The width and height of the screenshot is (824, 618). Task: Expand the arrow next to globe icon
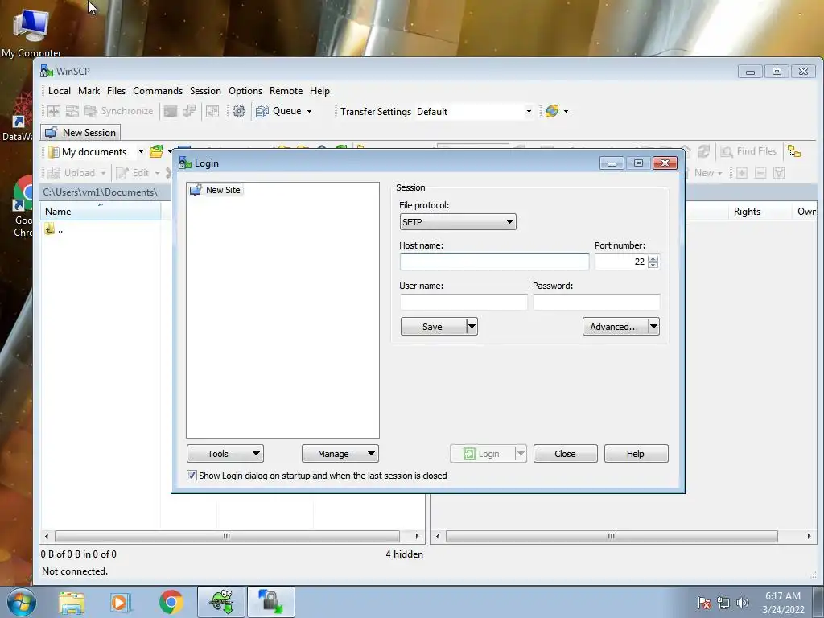click(x=566, y=111)
